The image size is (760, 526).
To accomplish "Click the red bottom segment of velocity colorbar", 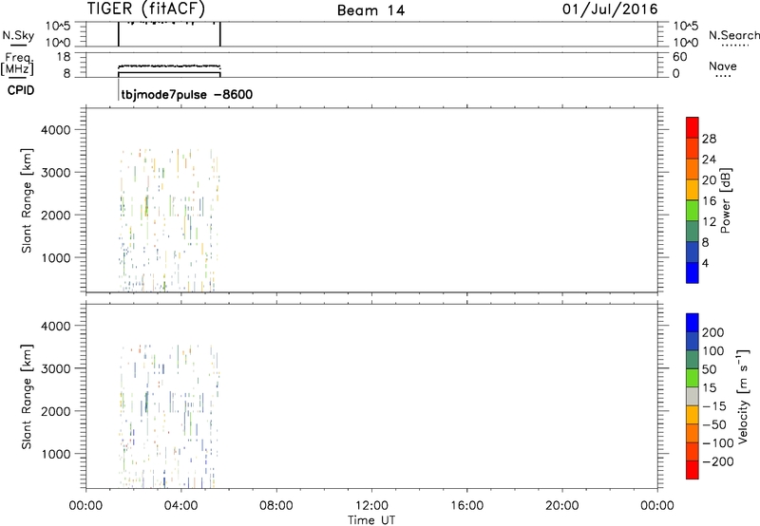I will tap(693, 470).
